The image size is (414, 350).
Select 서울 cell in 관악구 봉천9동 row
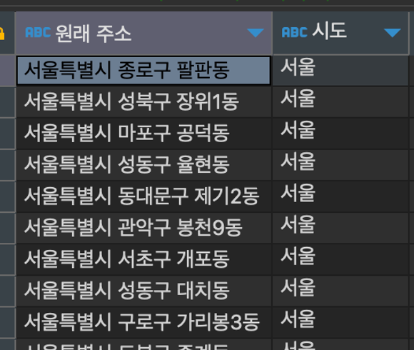[x=340, y=228]
